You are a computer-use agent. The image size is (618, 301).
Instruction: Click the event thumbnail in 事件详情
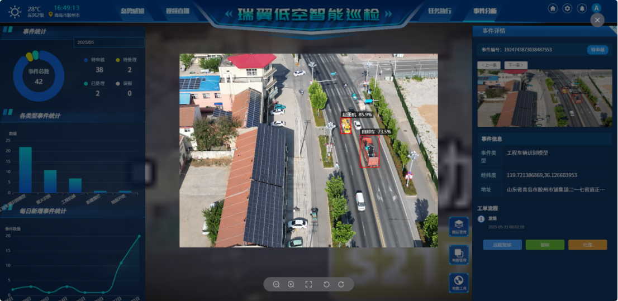tap(545, 98)
